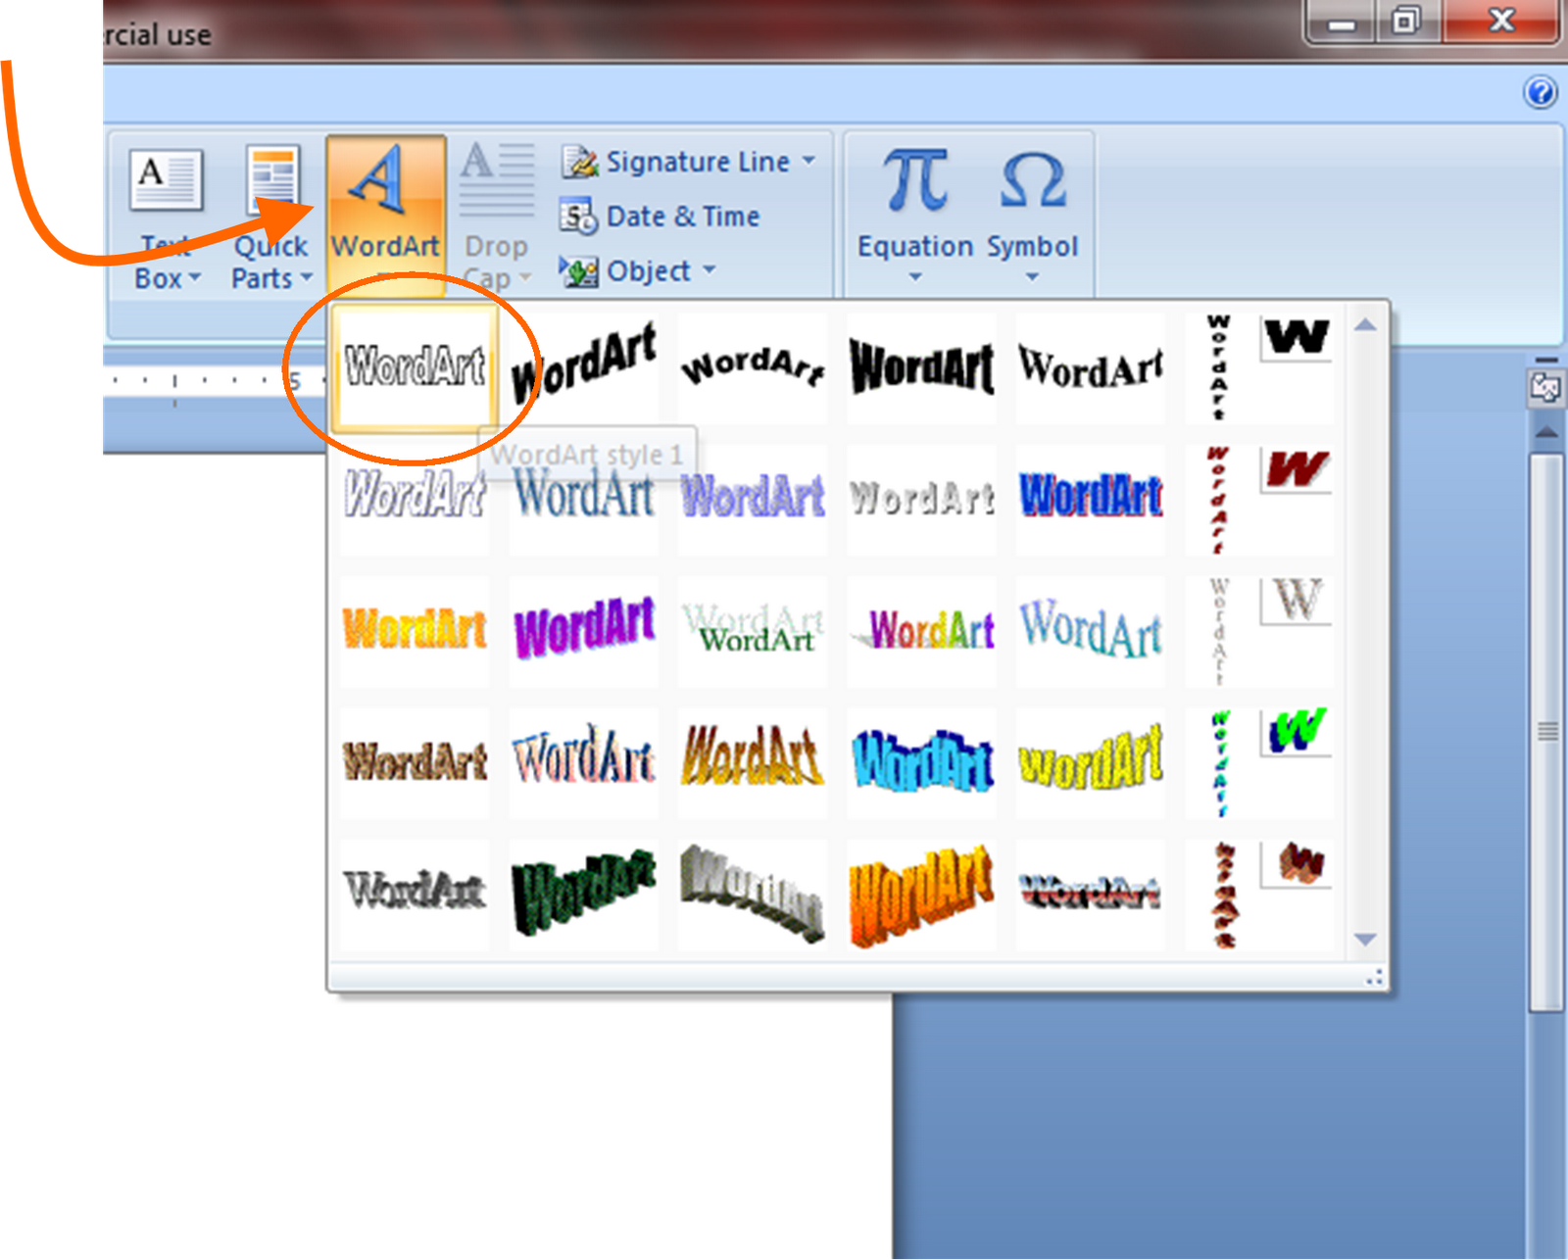Choose the orange 3D extruded WordArt style
1568x1260 pixels.
(x=921, y=893)
